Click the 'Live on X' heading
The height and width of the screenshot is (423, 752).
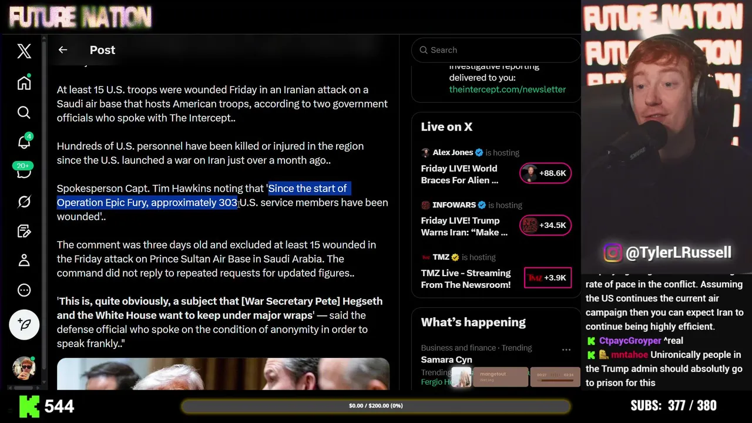[x=446, y=127]
